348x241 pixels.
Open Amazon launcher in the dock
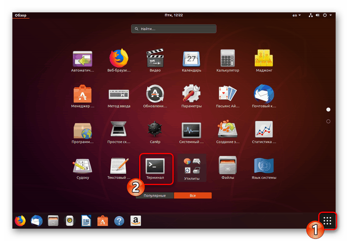point(136,221)
